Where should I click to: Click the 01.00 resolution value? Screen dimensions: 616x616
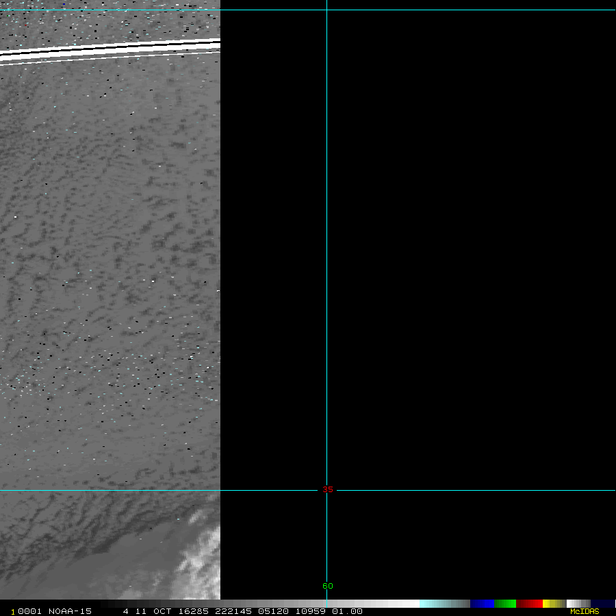(x=347, y=611)
